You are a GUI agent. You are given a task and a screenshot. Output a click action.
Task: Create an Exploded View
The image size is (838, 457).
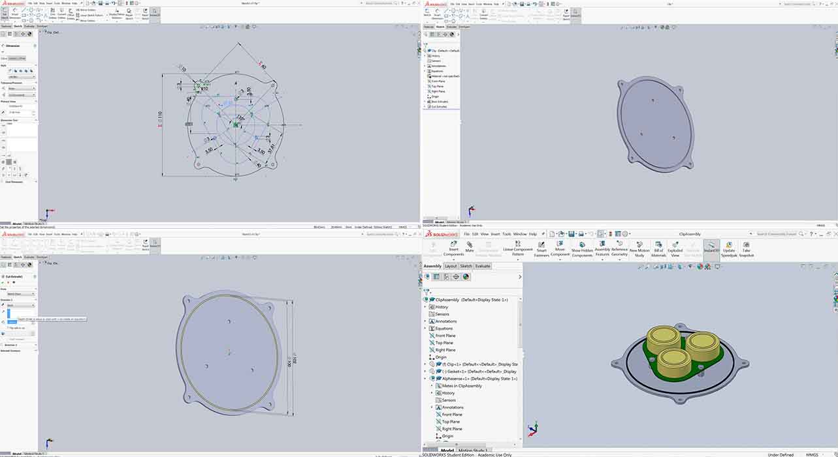(x=675, y=250)
